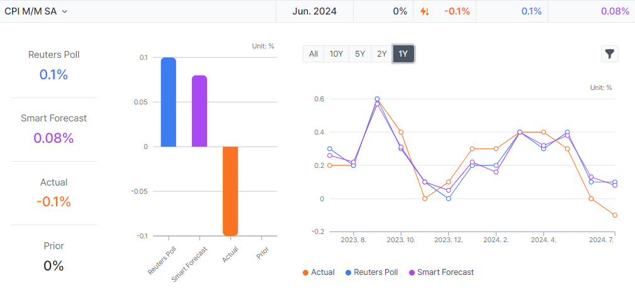Hide the Reuters Poll series via legend
The image size is (635, 290).
(370, 272)
